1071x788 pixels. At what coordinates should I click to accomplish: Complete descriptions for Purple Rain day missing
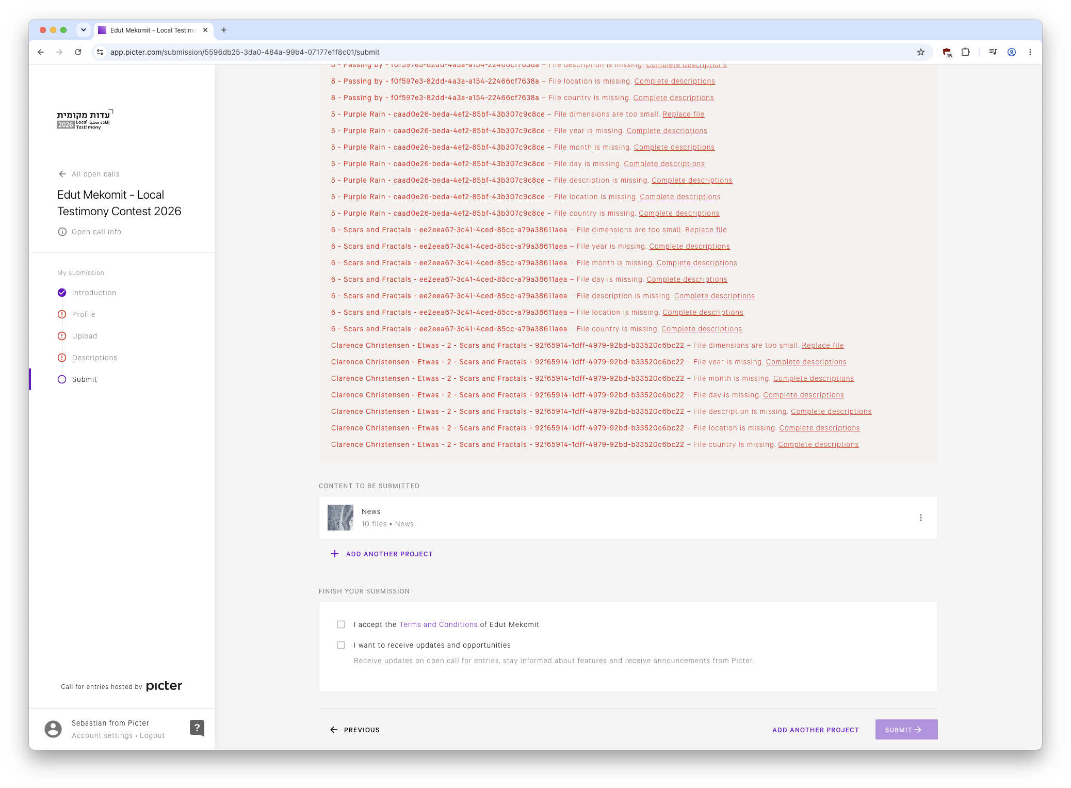point(664,164)
